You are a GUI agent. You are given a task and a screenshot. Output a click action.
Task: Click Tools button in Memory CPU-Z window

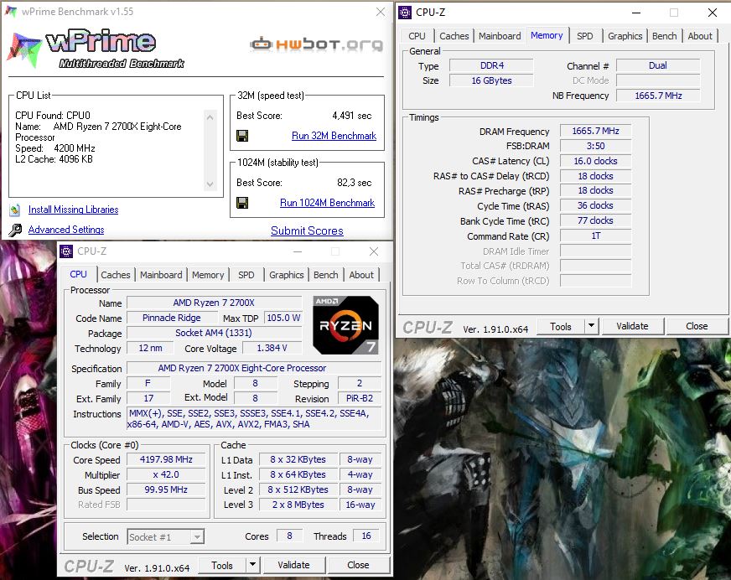(560, 326)
